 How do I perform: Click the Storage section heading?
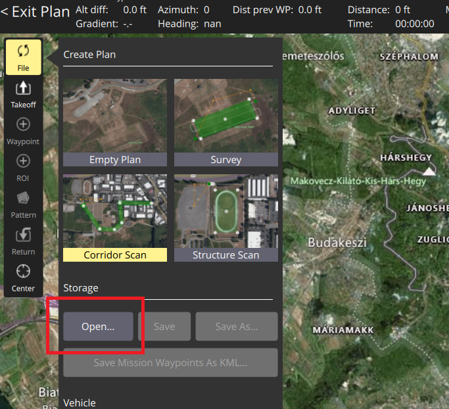81,288
